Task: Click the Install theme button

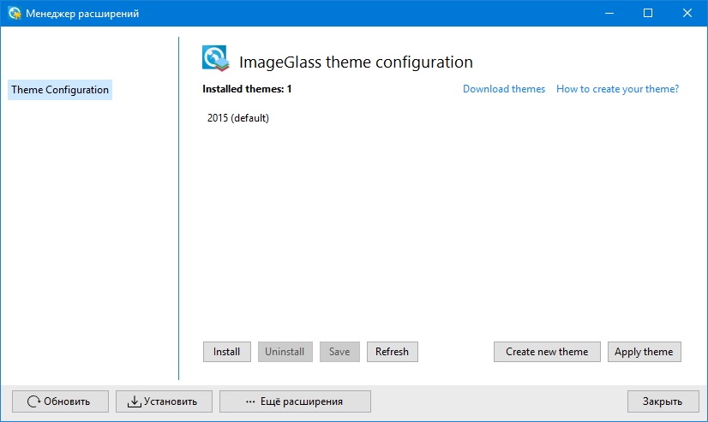Action: (226, 352)
